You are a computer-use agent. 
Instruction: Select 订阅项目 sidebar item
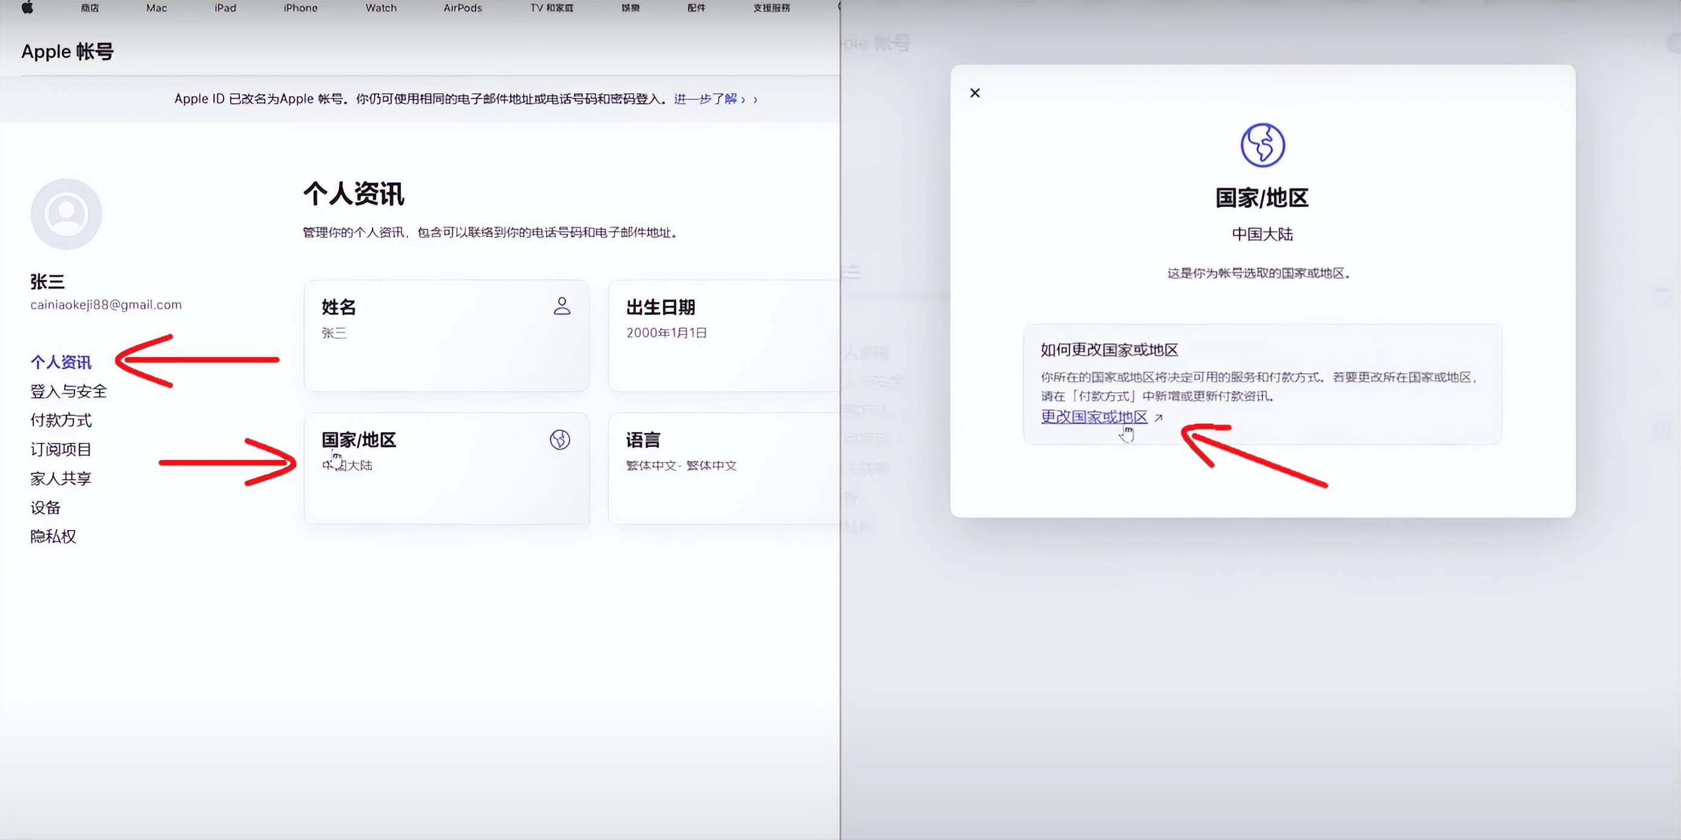click(x=61, y=449)
